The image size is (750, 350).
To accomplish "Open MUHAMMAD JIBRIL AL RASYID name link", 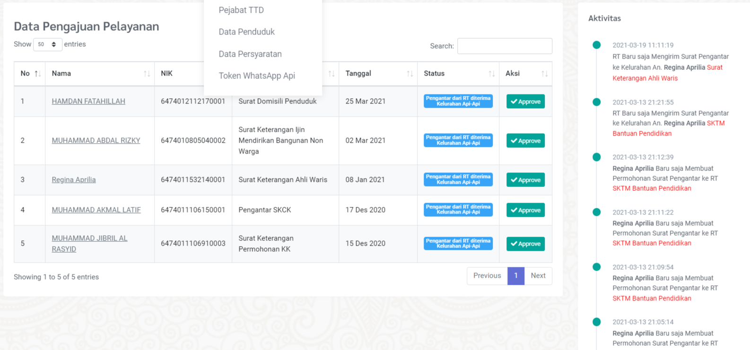I will click(x=89, y=244).
